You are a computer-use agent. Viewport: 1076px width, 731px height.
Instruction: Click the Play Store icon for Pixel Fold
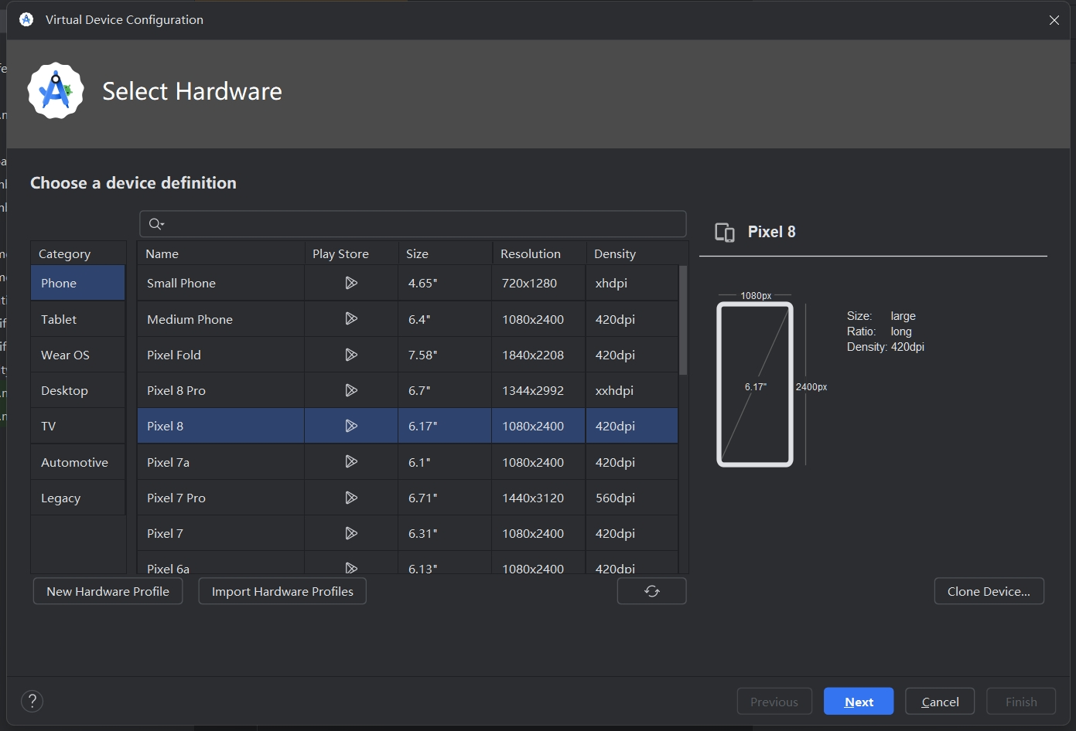click(x=351, y=355)
